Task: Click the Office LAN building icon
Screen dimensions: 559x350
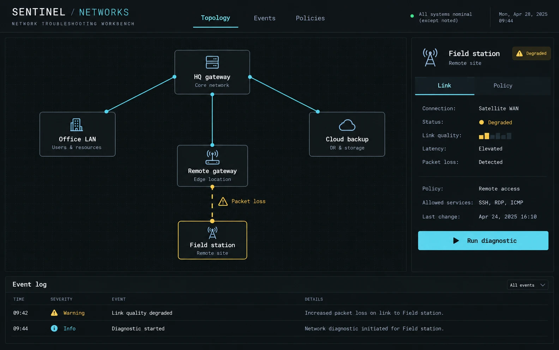Action: point(76,125)
